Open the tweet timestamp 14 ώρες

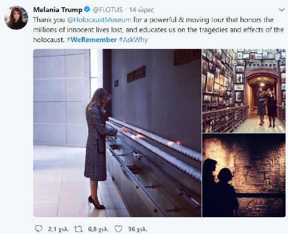point(142,10)
